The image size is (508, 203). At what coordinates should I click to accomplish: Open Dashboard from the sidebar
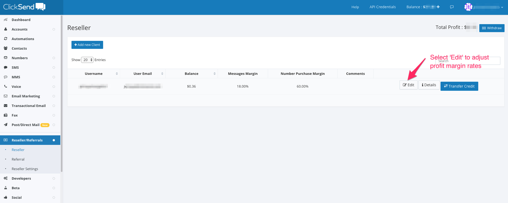point(21,20)
